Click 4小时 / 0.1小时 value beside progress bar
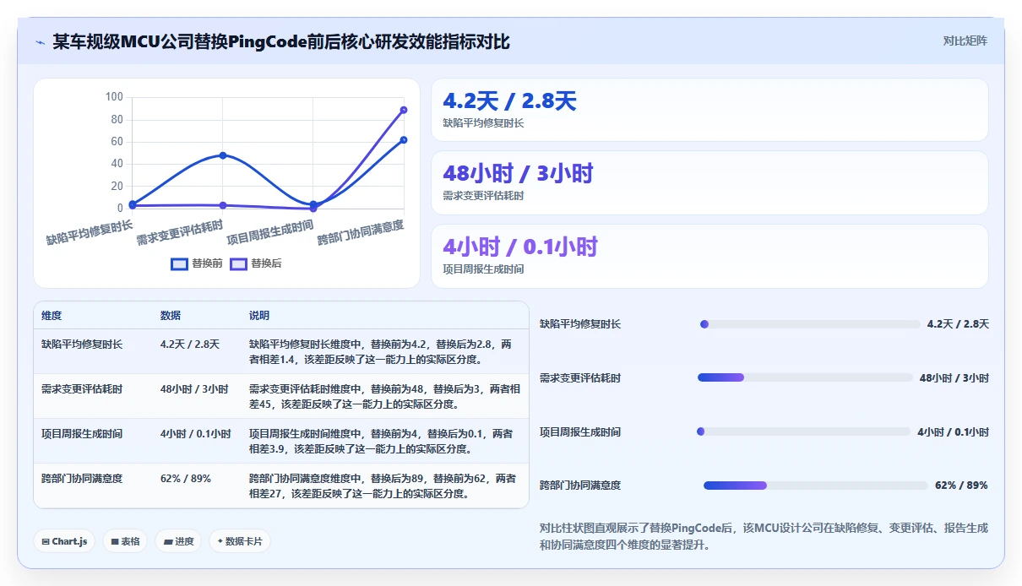 click(x=953, y=432)
